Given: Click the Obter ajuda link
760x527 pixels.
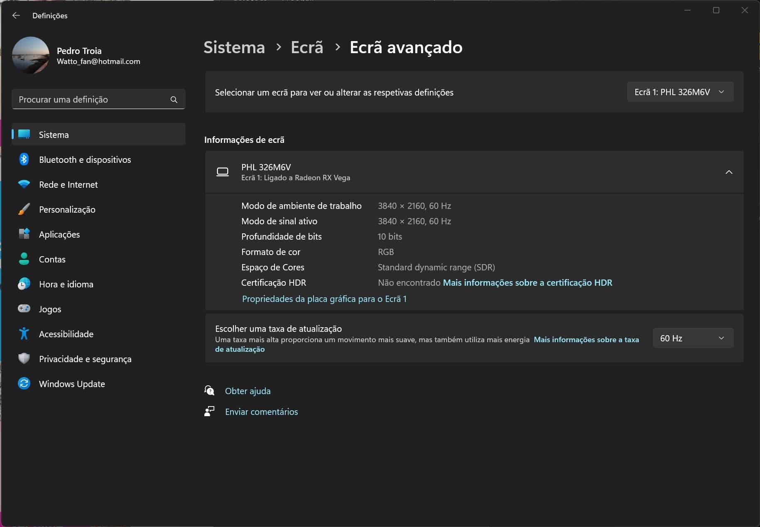Looking at the screenshot, I should click(248, 391).
